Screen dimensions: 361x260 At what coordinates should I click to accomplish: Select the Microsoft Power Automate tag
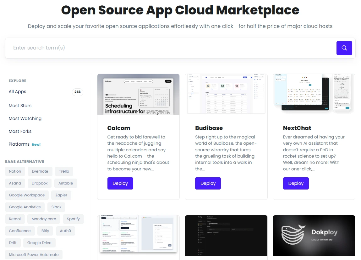click(x=34, y=255)
